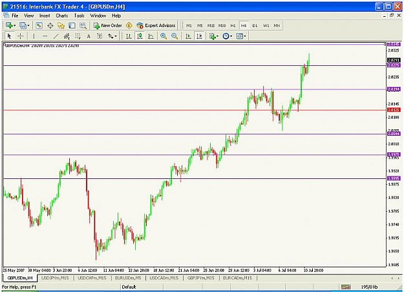Open the View menu
The image size is (404, 292).
pyautogui.click(x=29, y=16)
